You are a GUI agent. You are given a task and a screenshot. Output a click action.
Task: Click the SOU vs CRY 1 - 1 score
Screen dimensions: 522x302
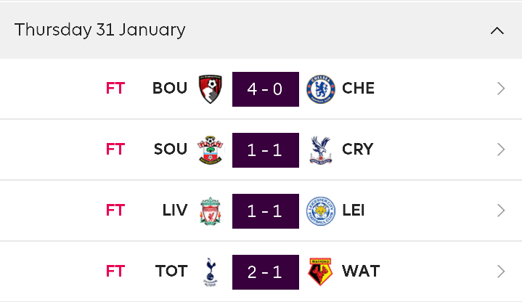(x=266, y=150)
